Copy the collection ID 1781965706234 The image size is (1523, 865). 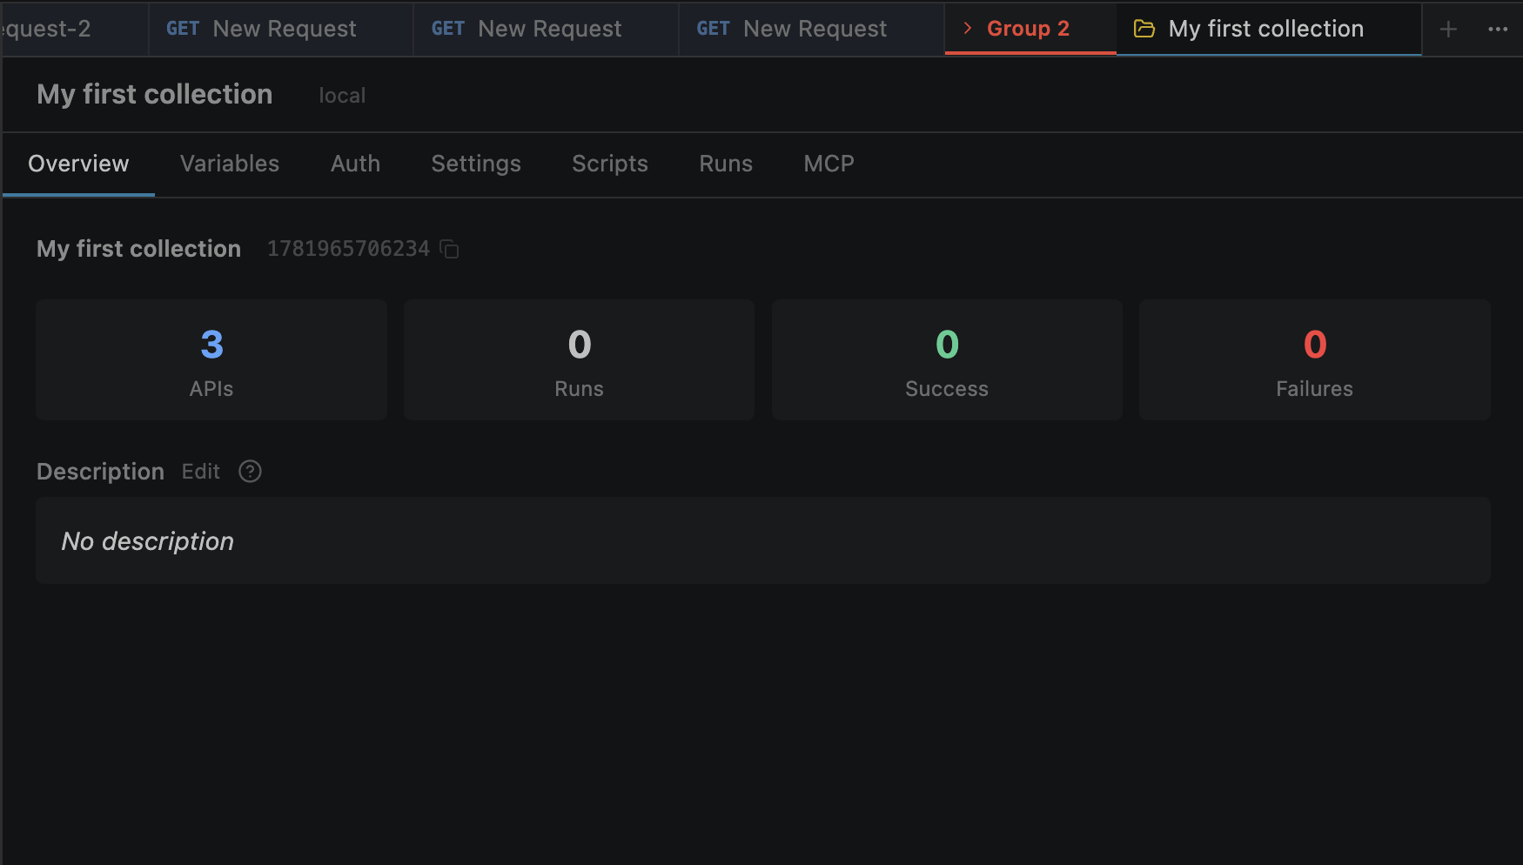coord(449,249)
